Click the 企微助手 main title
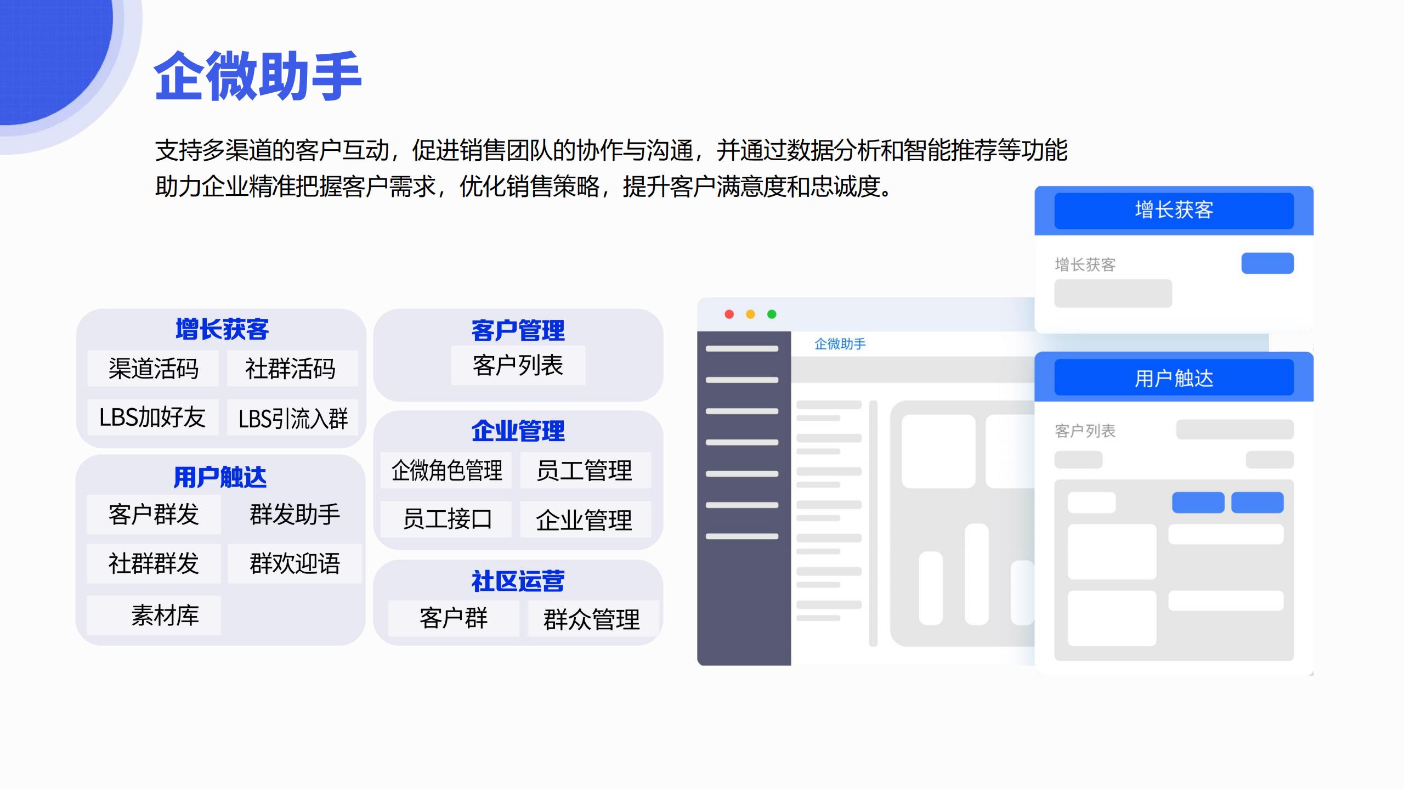The width and height of the screenshot is (1404, 790). (x=258, y=76)
